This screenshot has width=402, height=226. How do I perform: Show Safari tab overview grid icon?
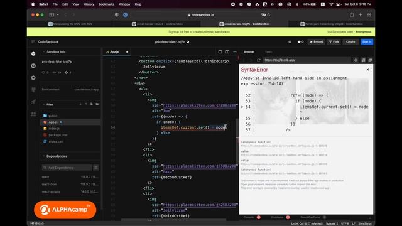tap(369, 14)
